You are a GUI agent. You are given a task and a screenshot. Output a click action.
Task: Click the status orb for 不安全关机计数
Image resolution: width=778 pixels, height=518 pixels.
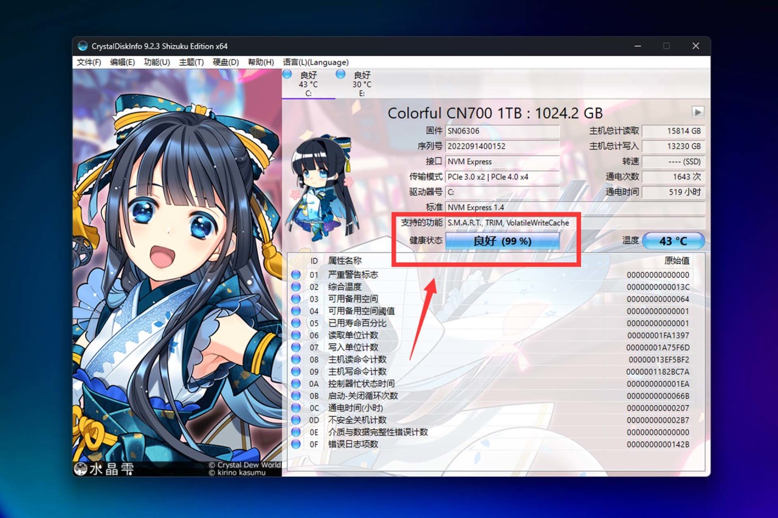[x=296, y=420]
